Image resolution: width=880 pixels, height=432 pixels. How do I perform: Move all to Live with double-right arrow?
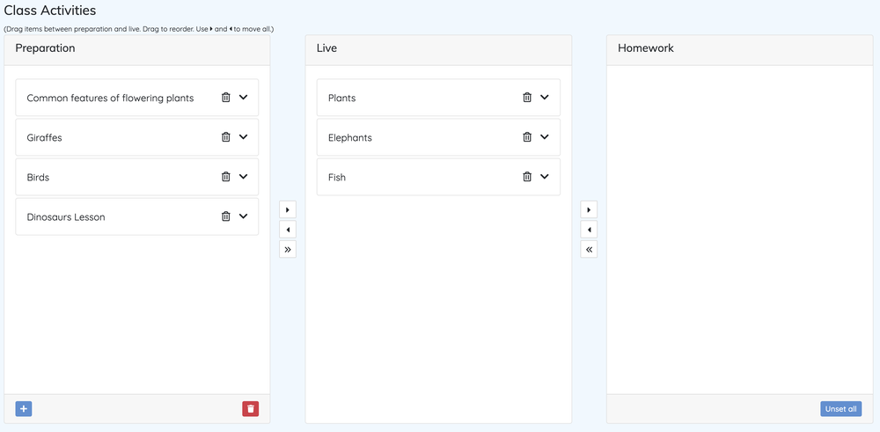point(288,250)
